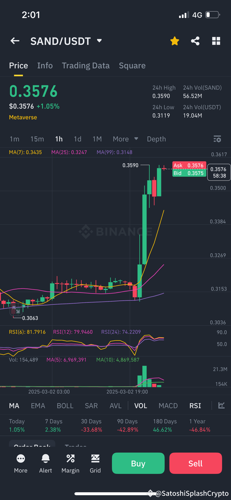Tap the large 0.3576 price
This screenshot has height=500, width=231.
(33, 91)
